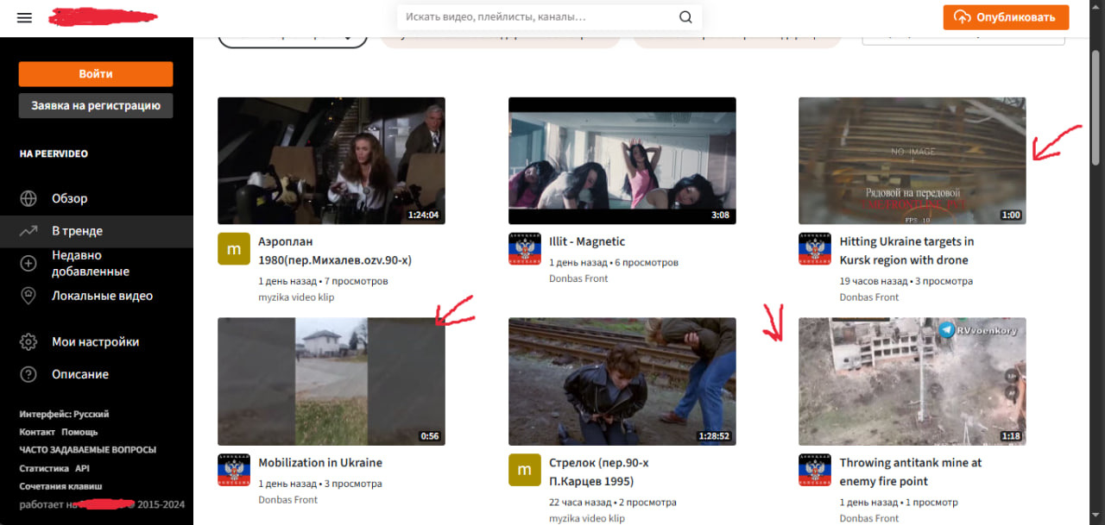Screen dimensions: 1105x525
Task: Click the Мои настройки gear icon
Action: tap(28, 342)
